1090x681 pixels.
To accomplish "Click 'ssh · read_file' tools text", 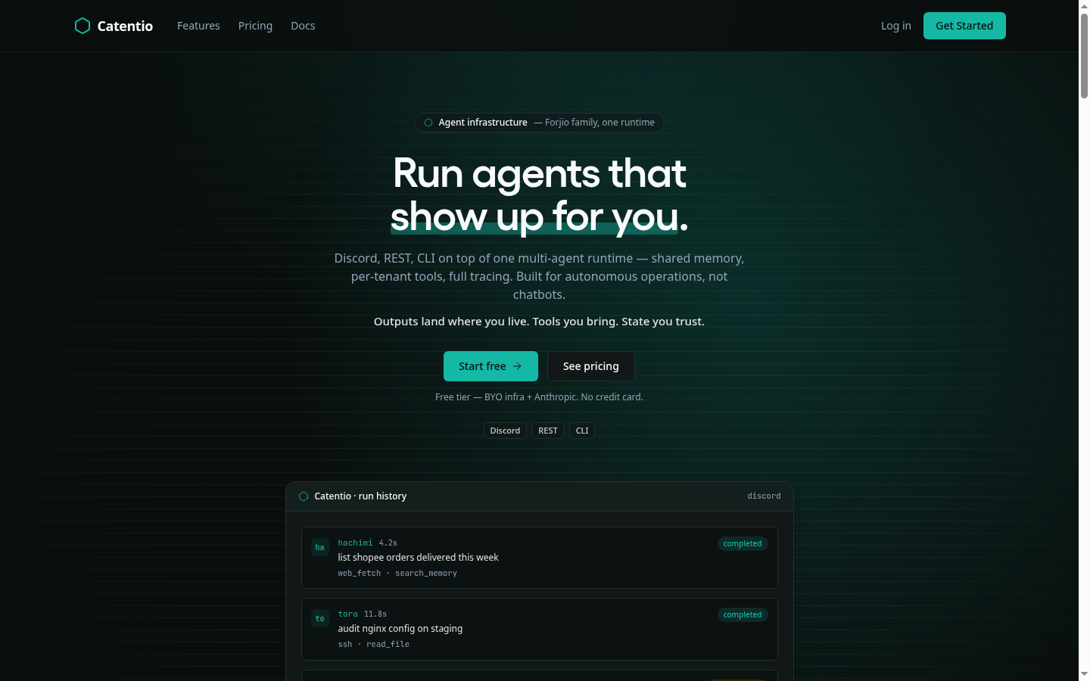I will click(373, 645).
